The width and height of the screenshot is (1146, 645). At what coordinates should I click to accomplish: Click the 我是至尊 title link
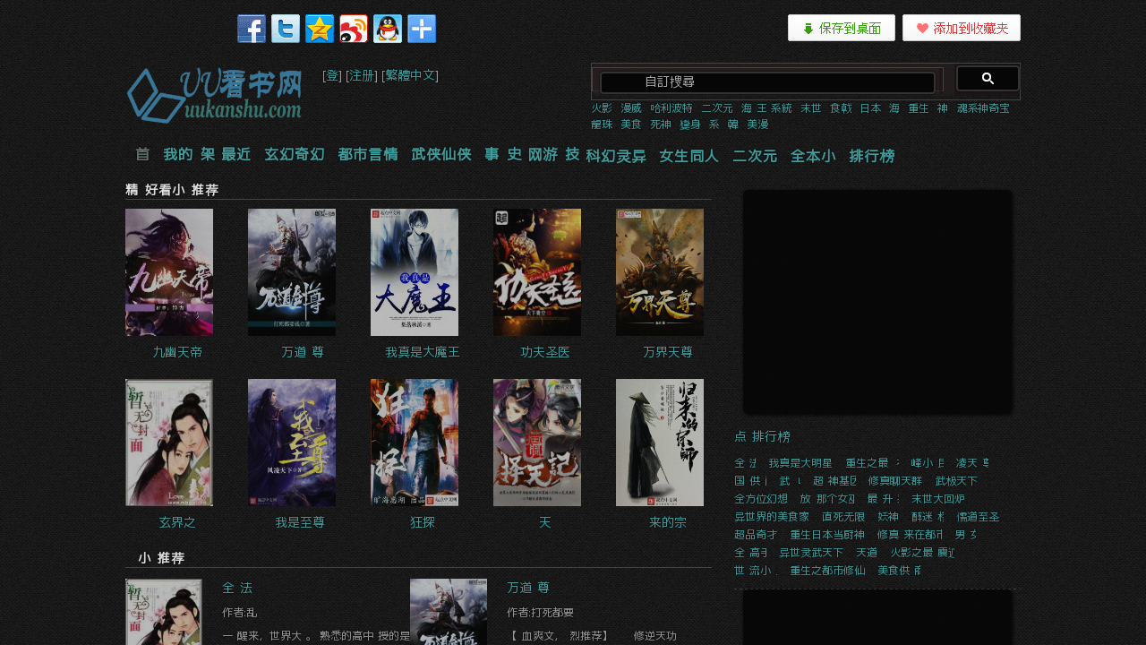tap(300, 522)
